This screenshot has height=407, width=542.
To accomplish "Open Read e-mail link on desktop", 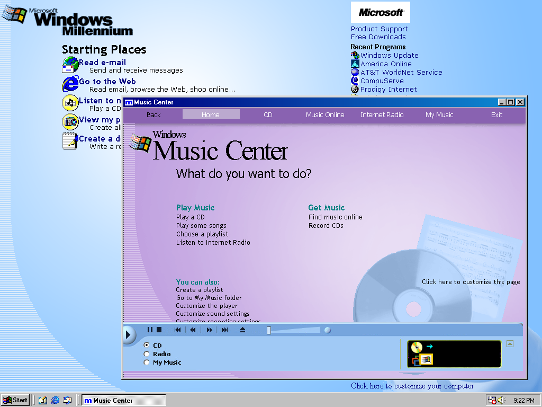I will pos(102,63).
